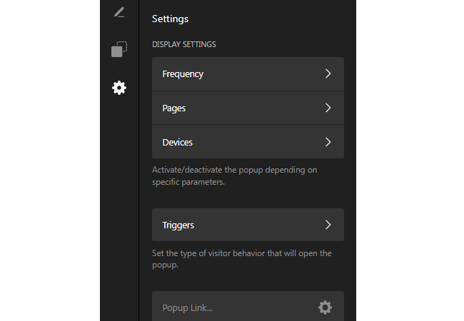The height and width of the screenshot is (321, 464).
Task: Click the Popup Link placeholder text
Action: pos(187,308)
